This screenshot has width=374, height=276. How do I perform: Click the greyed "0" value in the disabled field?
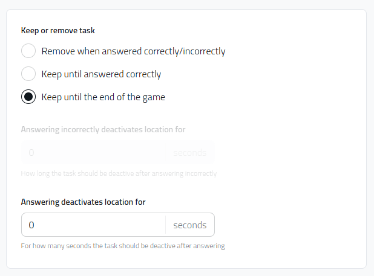tap(31, 152)
